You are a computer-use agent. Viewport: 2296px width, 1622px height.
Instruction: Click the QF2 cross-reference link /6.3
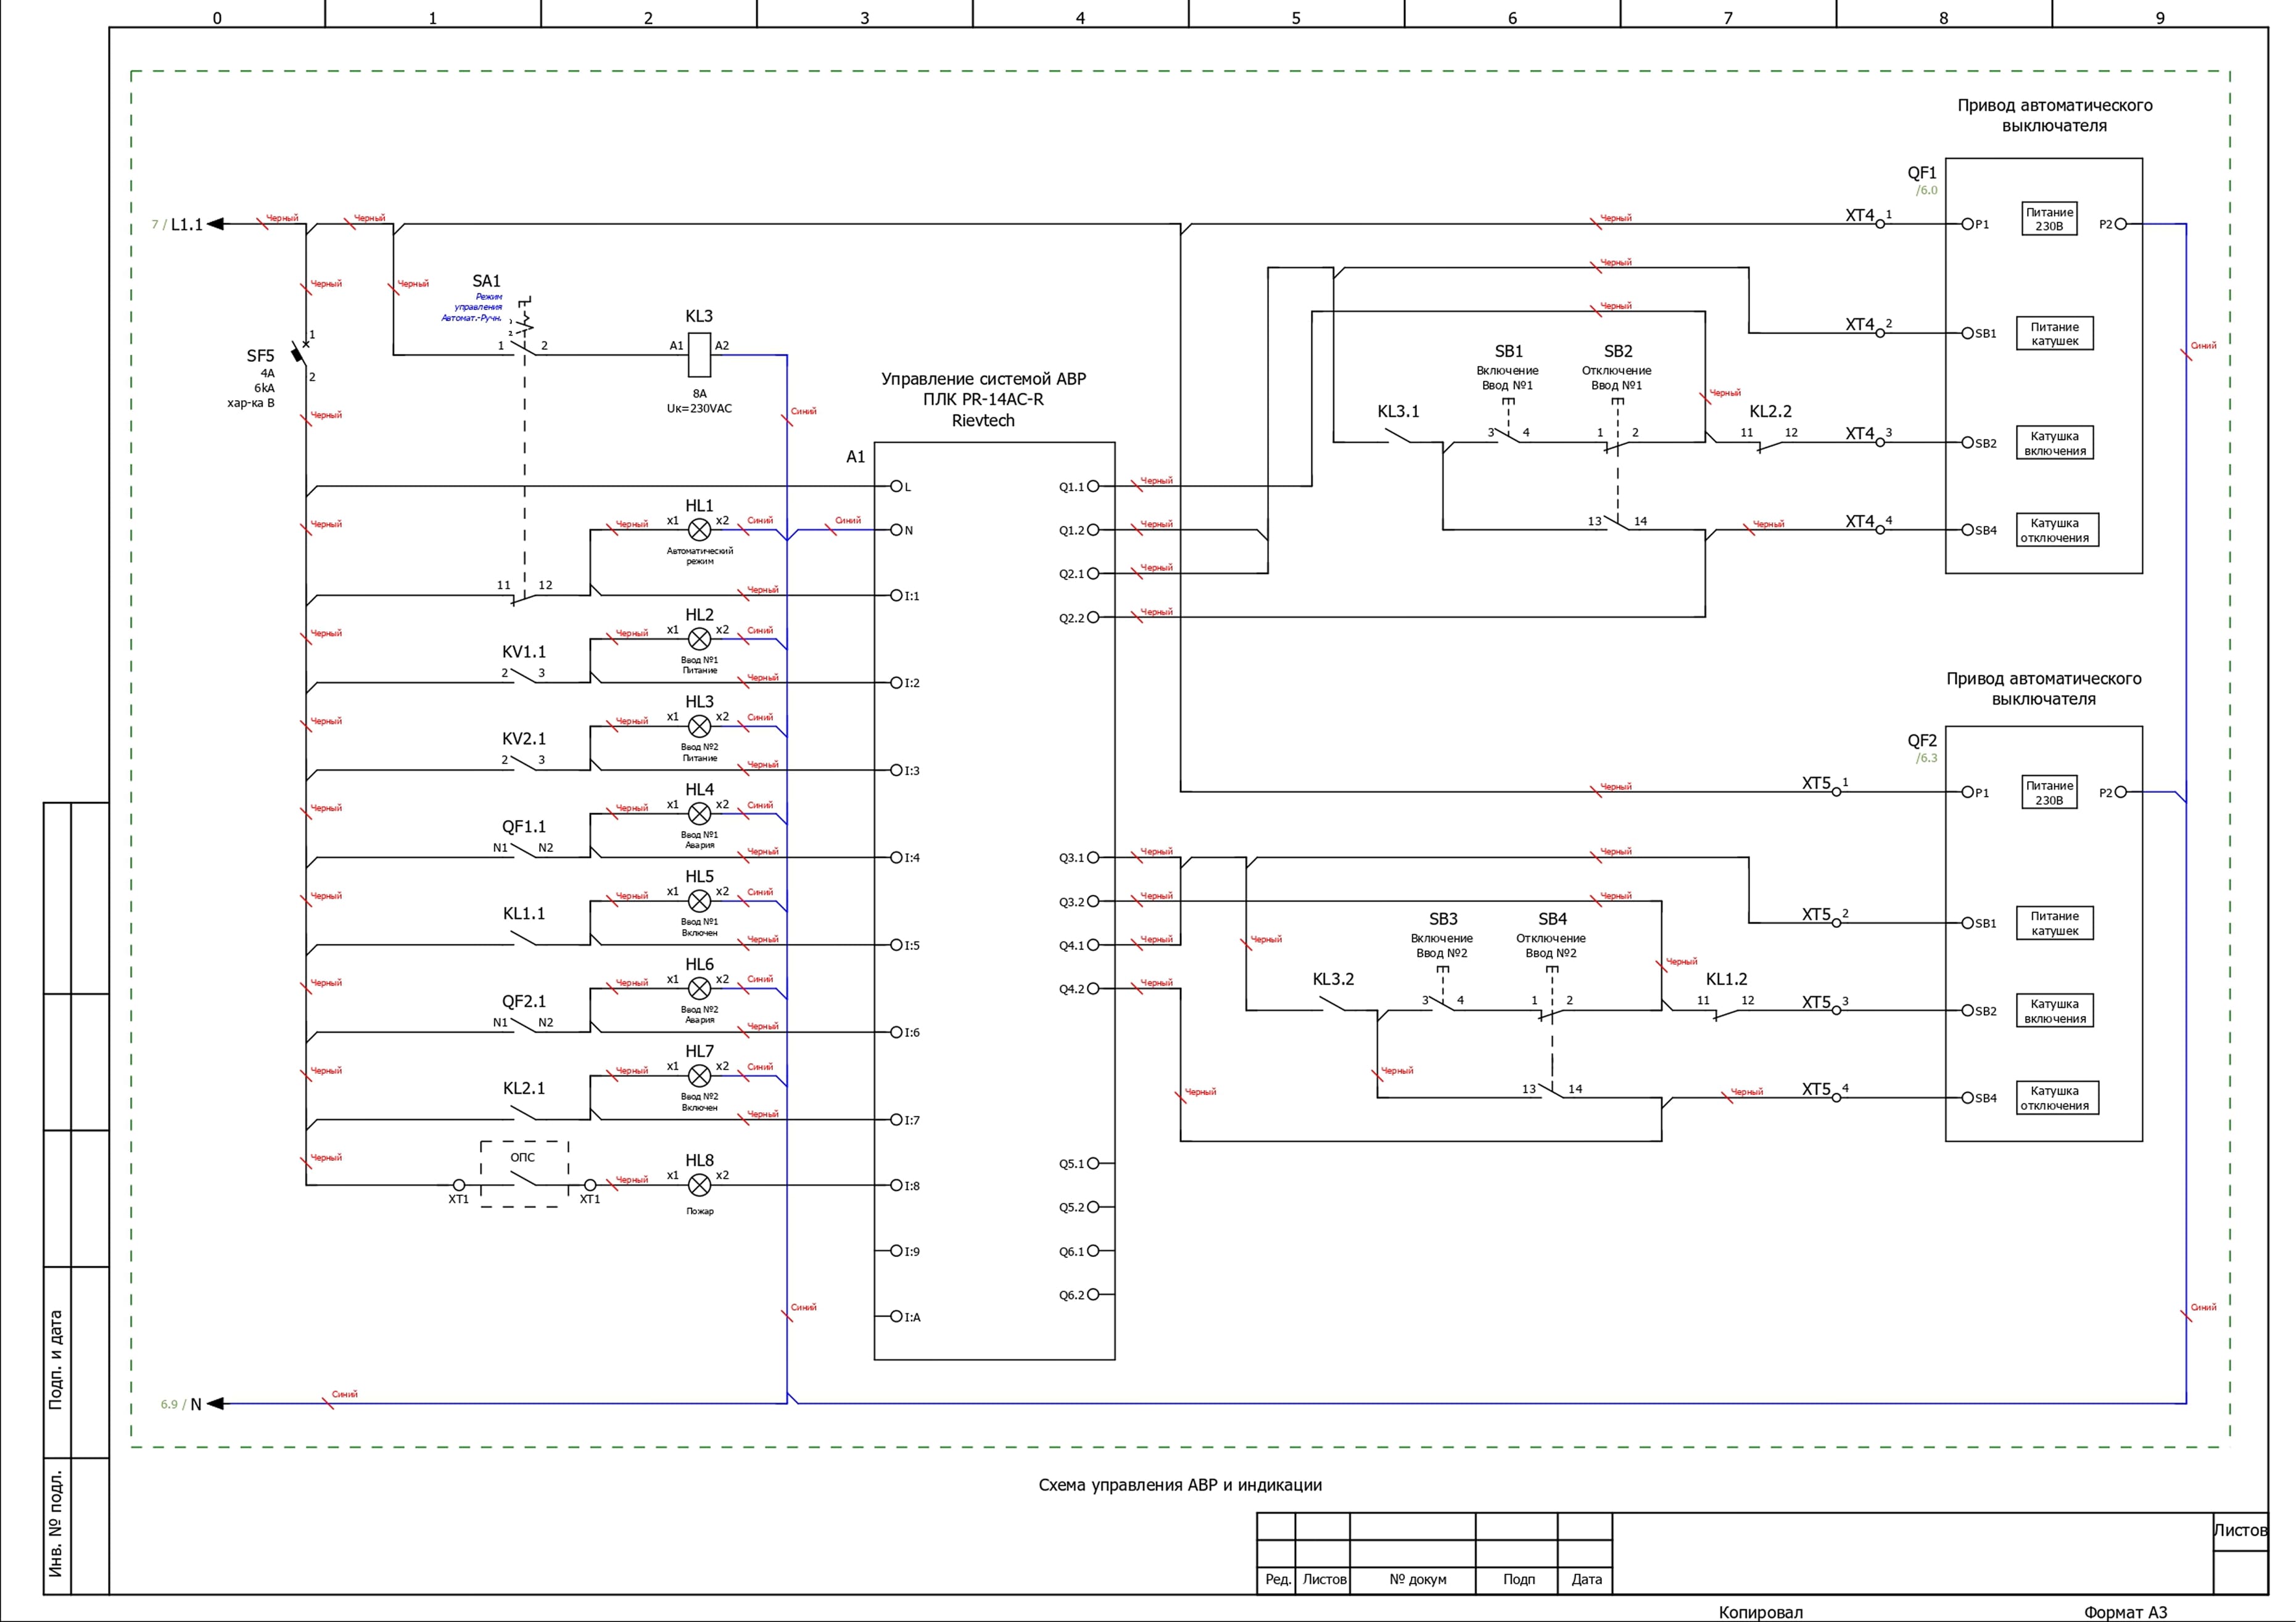click(x=1926, y=758)
